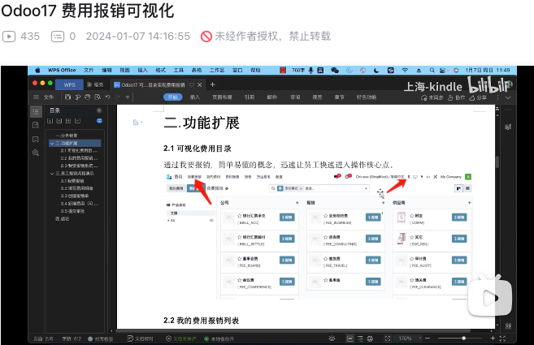The height and width of the screenshot is (345, 534).
Task: Open Spotlight search magnifier in menu bar
Action: coord(432,70)
